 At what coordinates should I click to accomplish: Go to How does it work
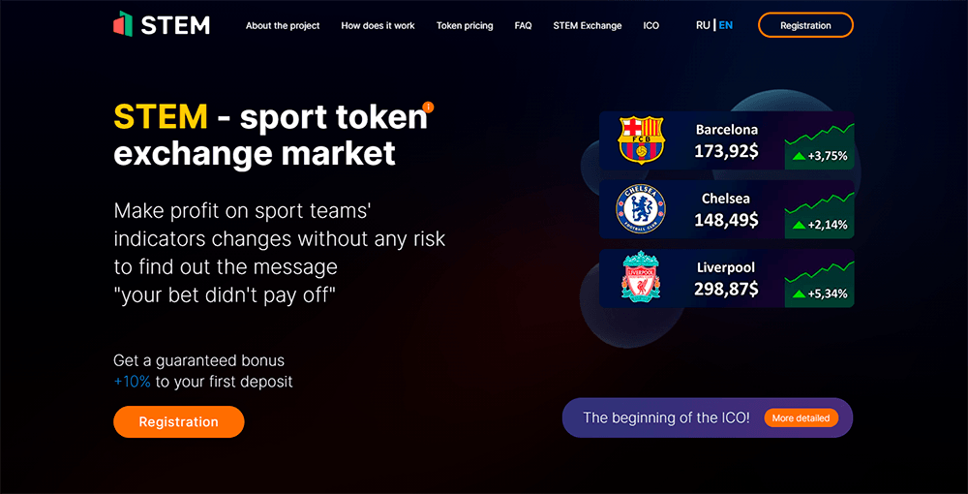pyautogui.click(x=378, y=26)
